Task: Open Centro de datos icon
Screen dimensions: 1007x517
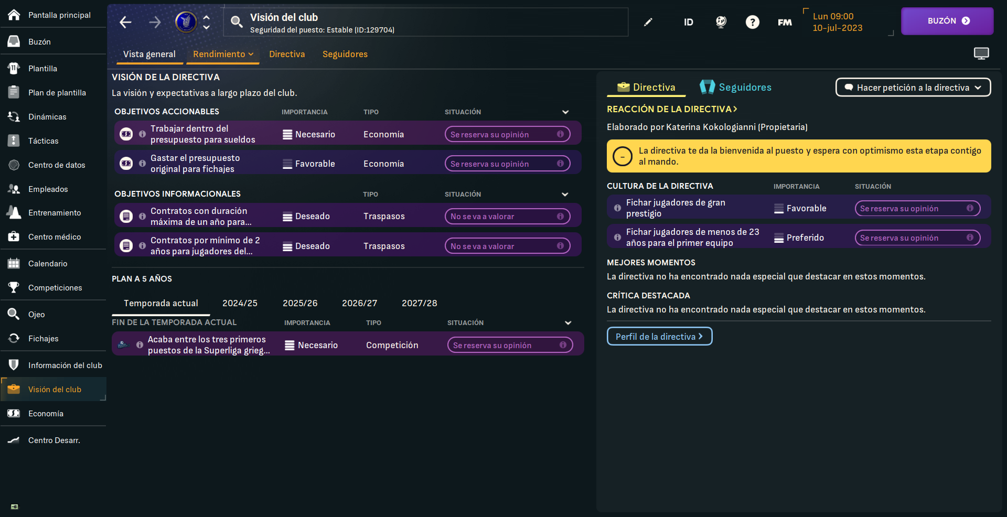Action: point(14,165)
